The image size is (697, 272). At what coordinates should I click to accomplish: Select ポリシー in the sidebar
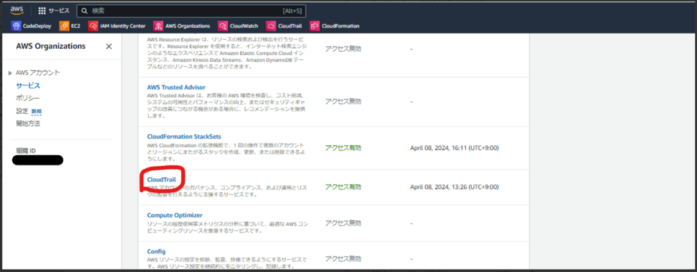click(x=28, y=98)
